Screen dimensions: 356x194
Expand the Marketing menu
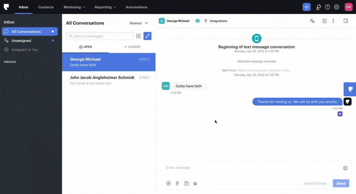[74, 7]
